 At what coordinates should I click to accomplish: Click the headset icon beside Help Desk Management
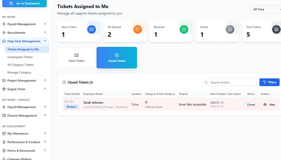[x=4, y=41]
